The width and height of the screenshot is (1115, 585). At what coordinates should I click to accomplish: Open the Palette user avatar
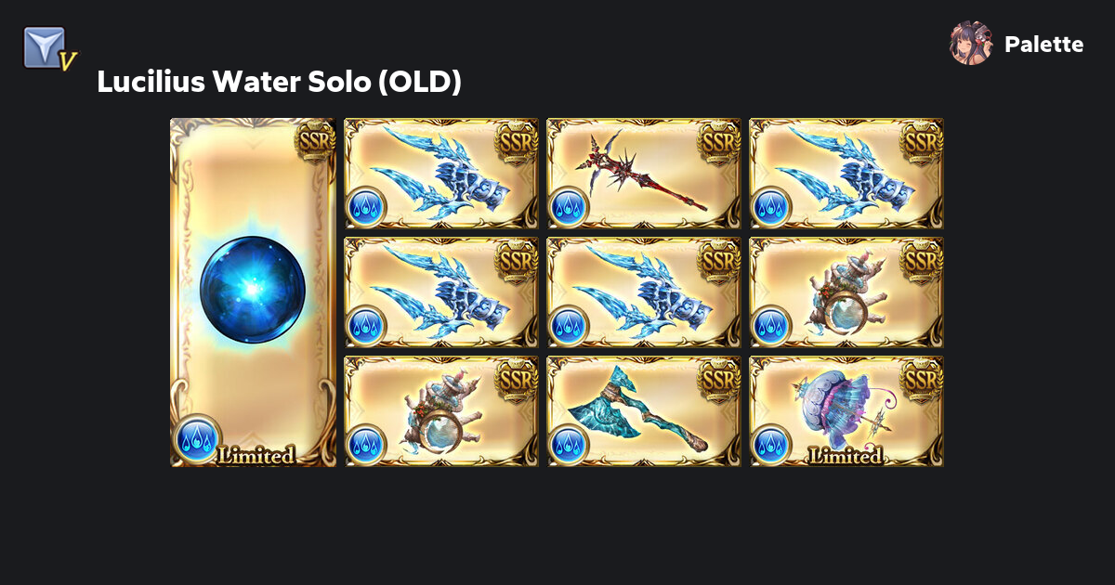click(x=971, y=44)
